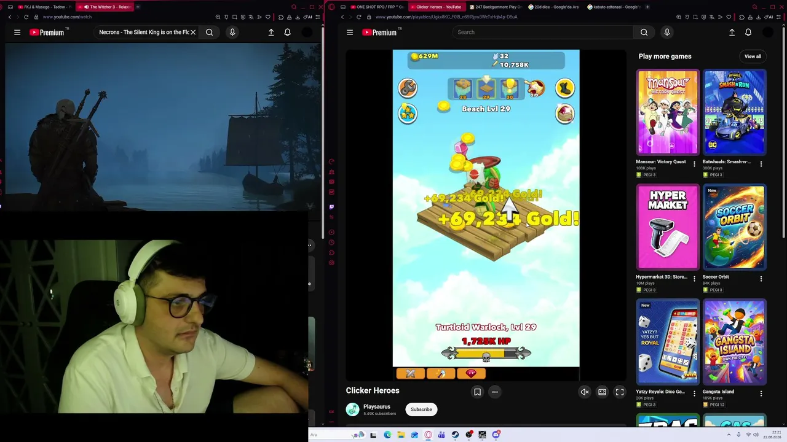Start voice search in the right YouTube window
This screenshot has height=442, width=787.
coord(666,32)
